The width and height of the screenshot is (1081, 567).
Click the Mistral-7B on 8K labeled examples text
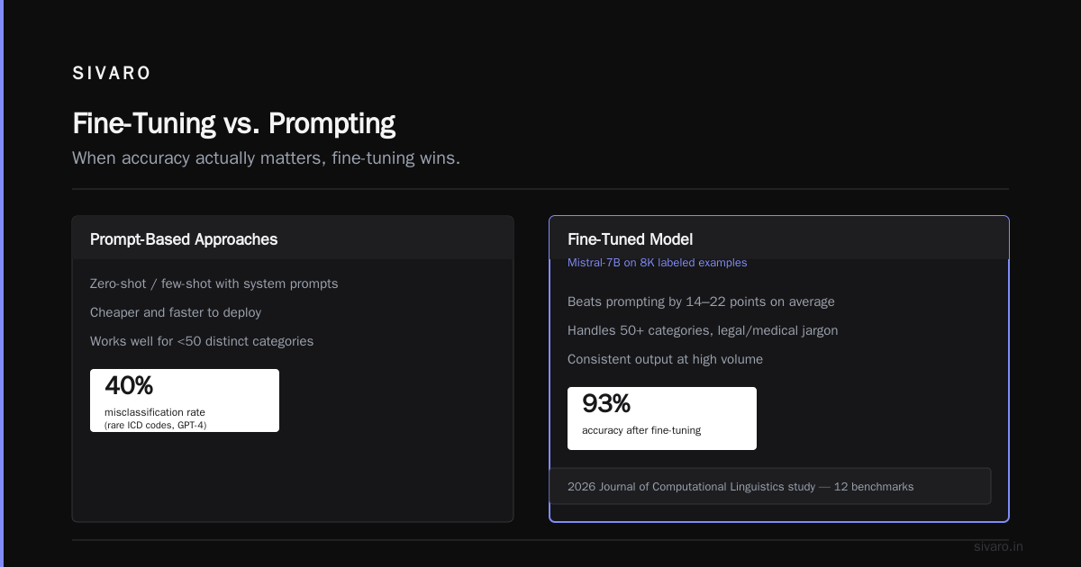(657, 263)
